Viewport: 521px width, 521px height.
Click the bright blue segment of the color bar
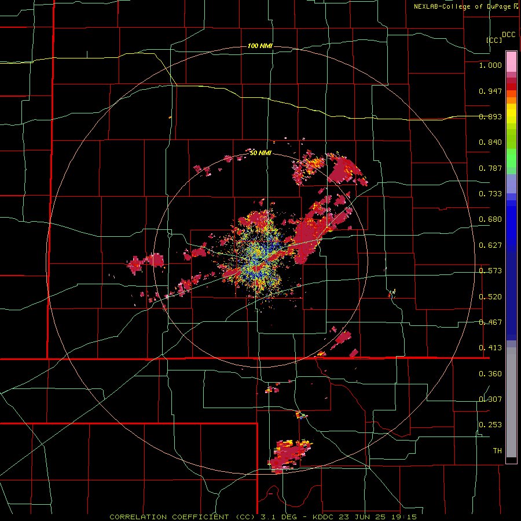[511, 226]
